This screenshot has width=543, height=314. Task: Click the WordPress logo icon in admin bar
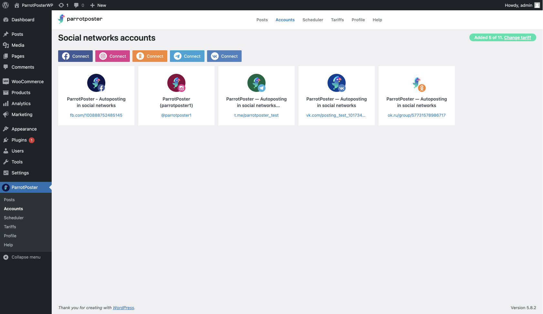coord(5,5)
